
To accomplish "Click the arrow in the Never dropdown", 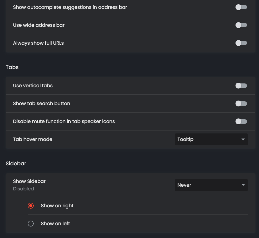I will (243, 185).
